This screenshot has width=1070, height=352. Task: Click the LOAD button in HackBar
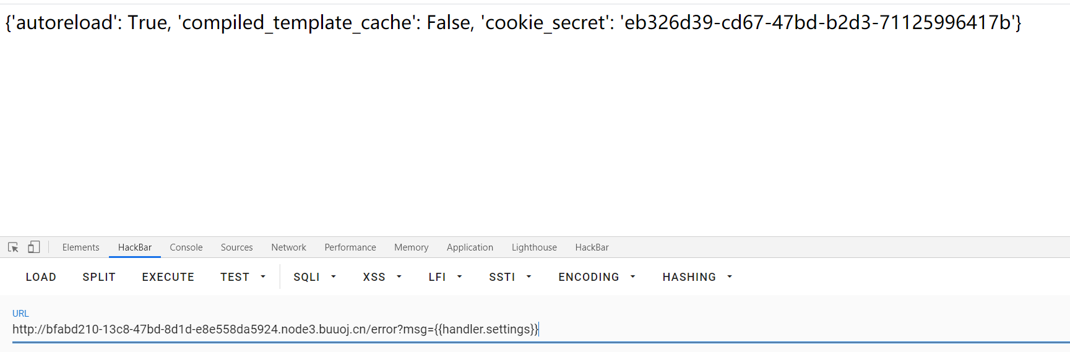(41, 277)
